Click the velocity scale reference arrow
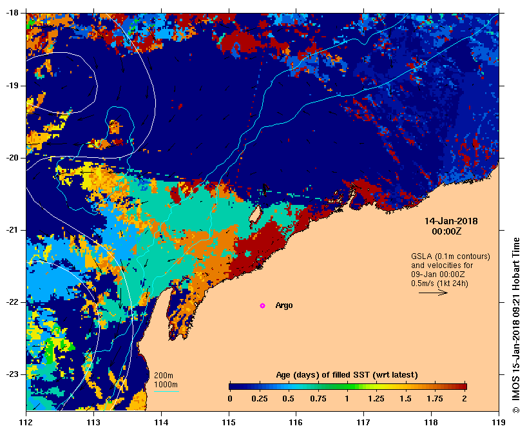 tap(433, 293)
